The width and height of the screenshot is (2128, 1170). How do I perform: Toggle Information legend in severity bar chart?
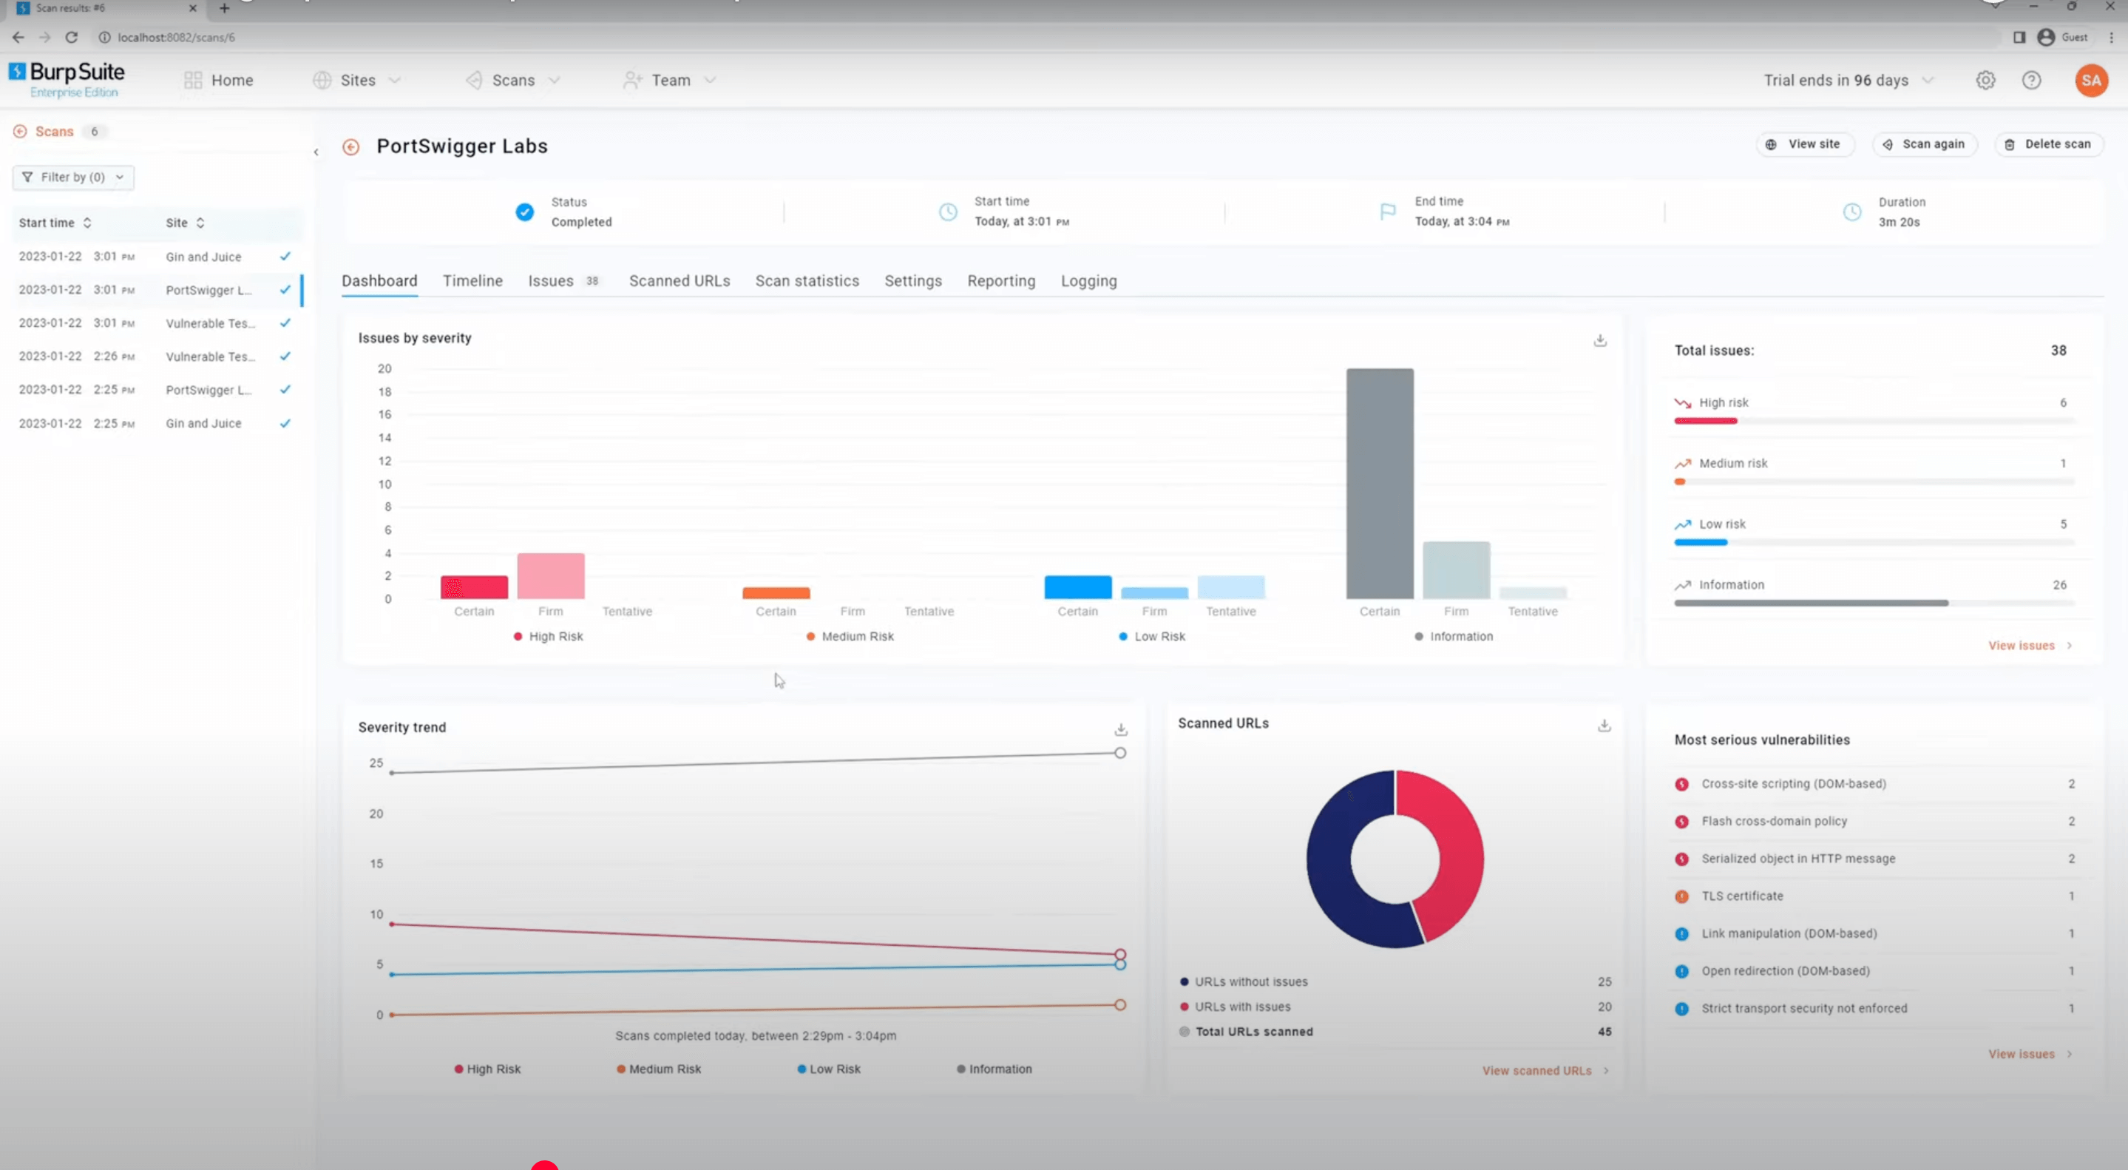[1454, 637]
